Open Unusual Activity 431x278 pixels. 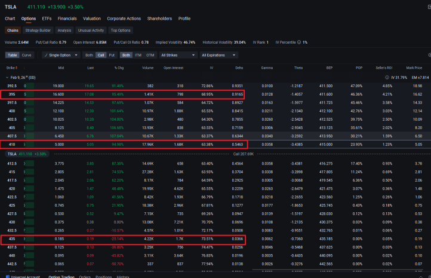(x=91, y=30)
